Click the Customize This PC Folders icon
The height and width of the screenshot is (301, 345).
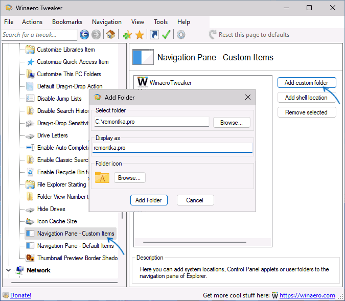[x=30, y=74]
